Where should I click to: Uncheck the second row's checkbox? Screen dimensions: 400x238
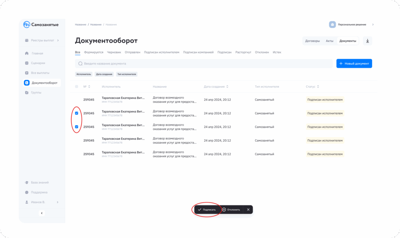[77, 113]
